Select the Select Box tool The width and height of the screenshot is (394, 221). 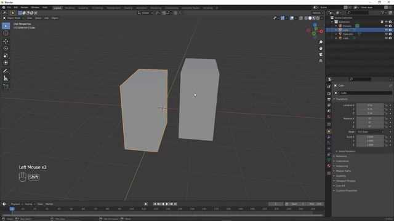(6, 26)
